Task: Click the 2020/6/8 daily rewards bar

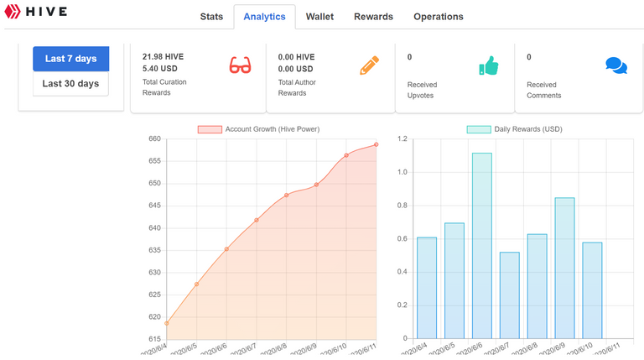Action: click(538, 286)
